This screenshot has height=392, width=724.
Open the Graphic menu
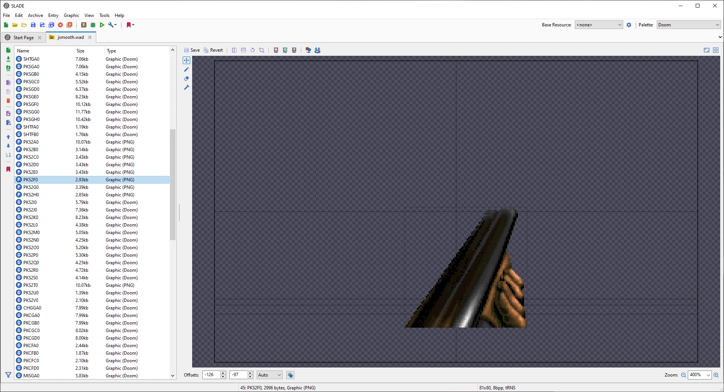tap(71, 15)
